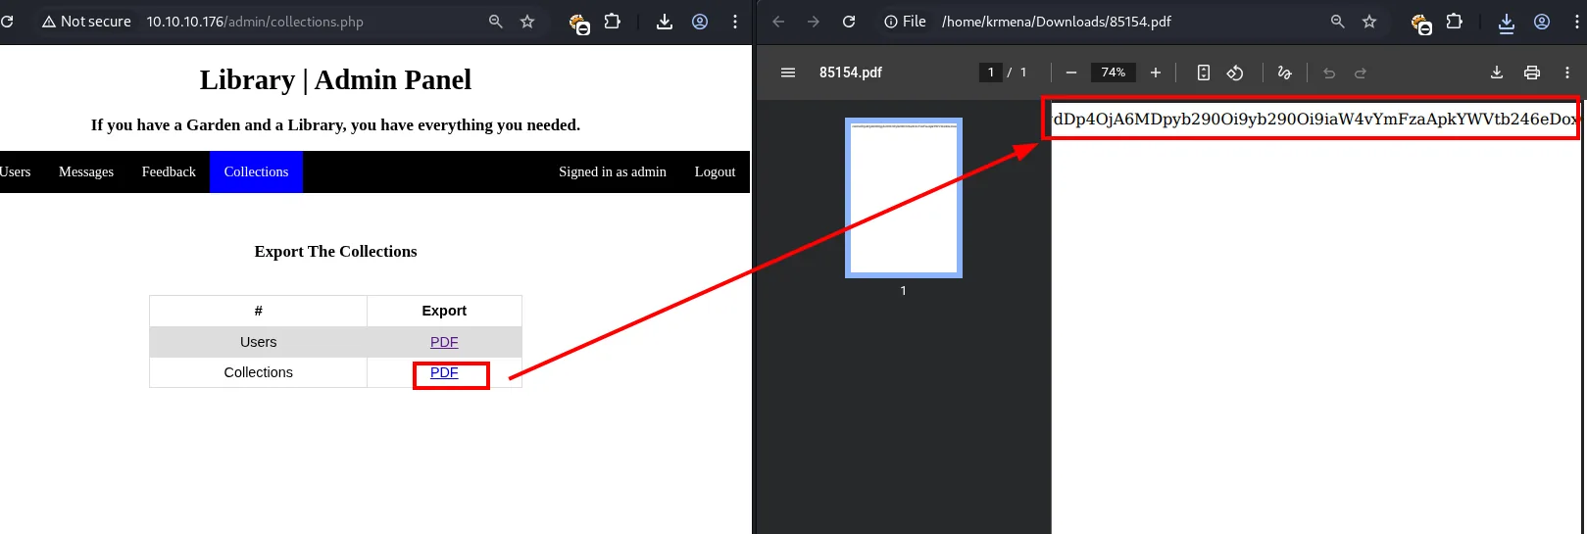Click the Collections table row cell

(259, 372)
